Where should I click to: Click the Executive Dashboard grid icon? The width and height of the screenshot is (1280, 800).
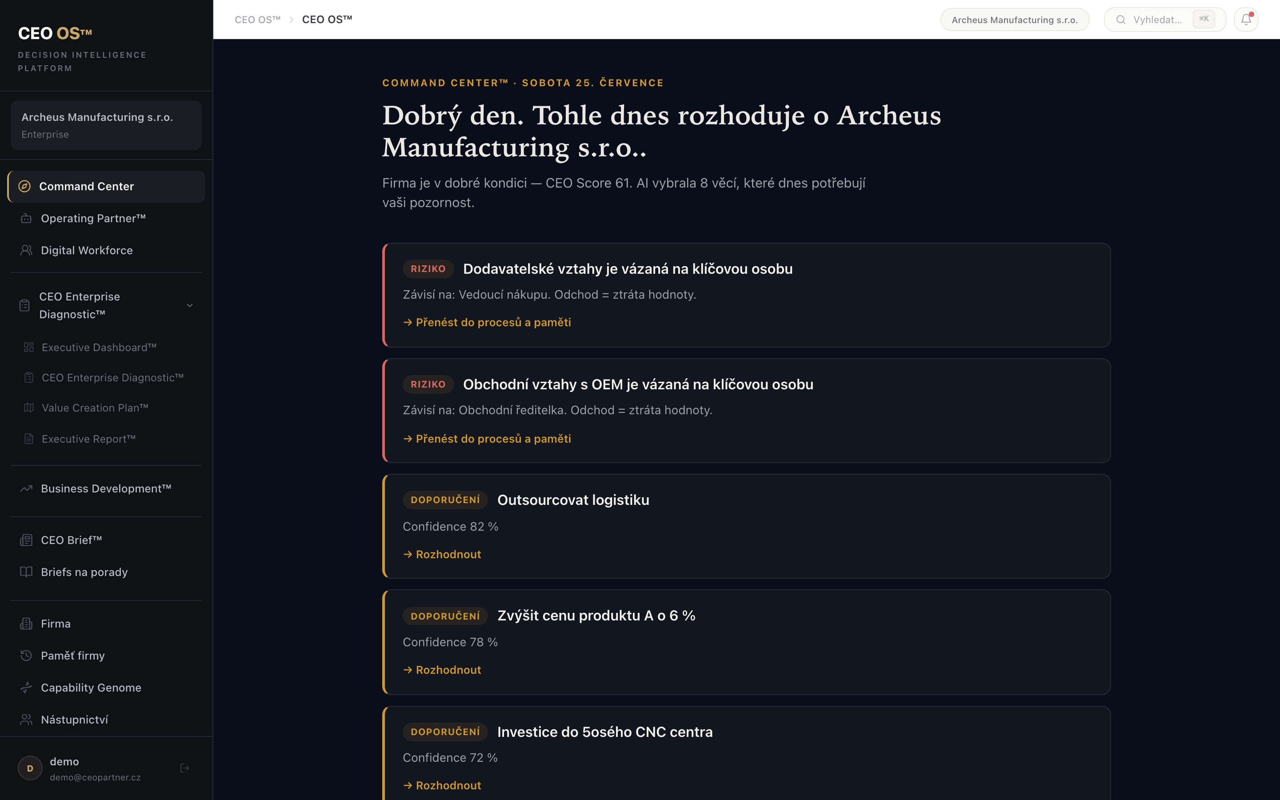click(28, 347)
